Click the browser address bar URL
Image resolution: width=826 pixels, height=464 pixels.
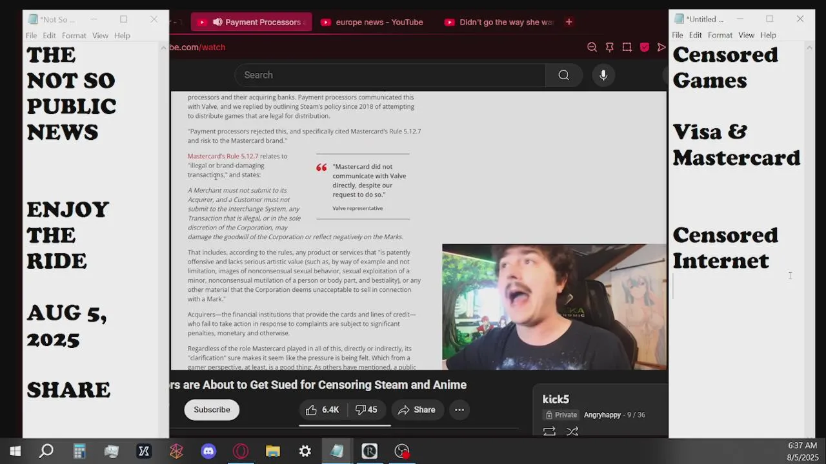point(198,47)
